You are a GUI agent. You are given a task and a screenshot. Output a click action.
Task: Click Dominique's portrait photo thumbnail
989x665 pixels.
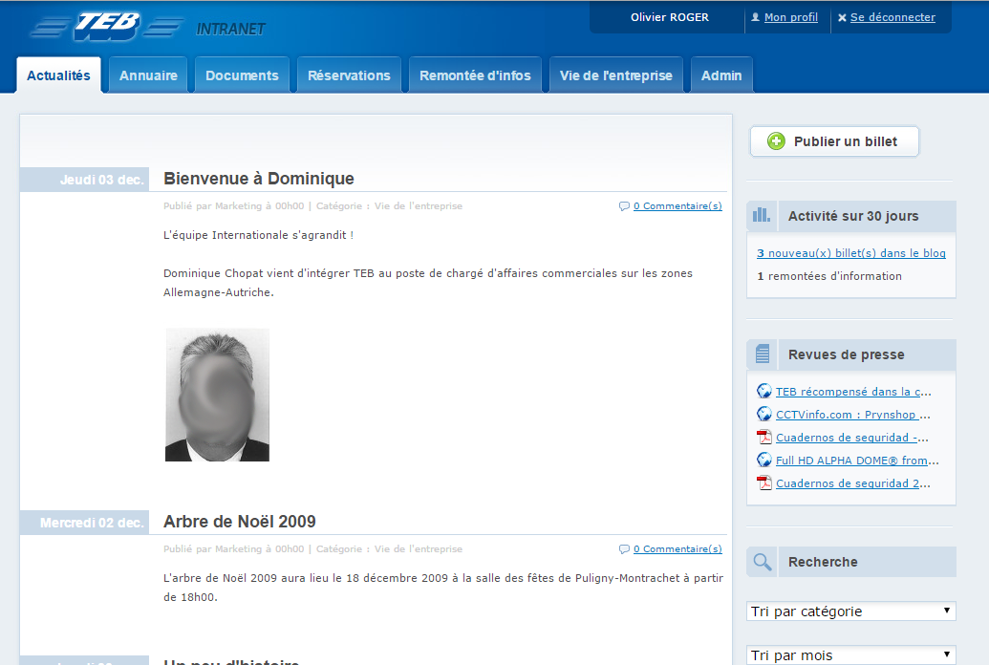point(217,395)
